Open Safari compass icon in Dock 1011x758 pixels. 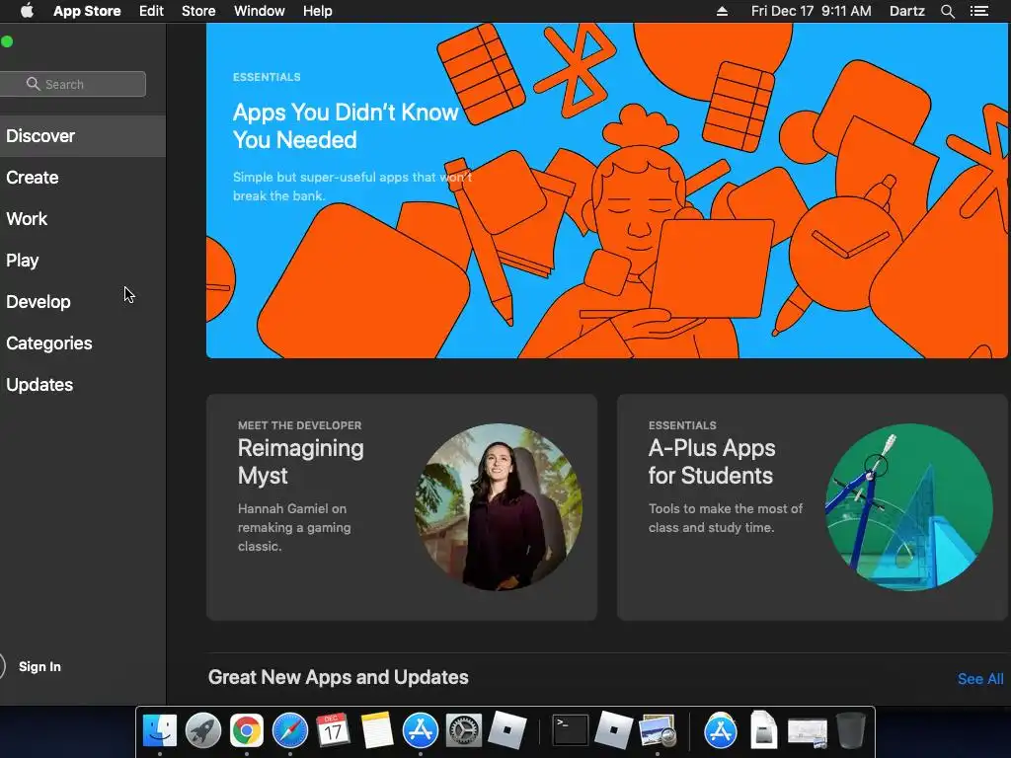(290, 731)
